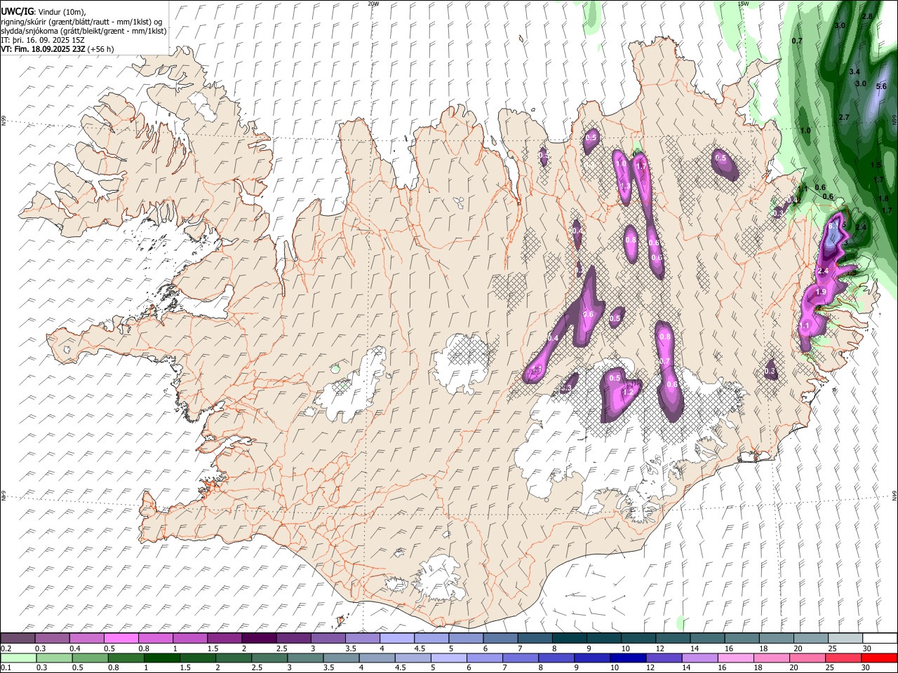
Task: Click the light pink 16–18 swatch in lower legend
Action: tap(736, 658)
